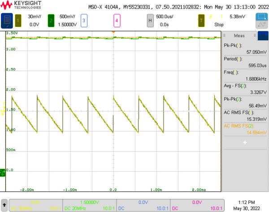Toggle channel 2 green button

[x=51, y=21]
